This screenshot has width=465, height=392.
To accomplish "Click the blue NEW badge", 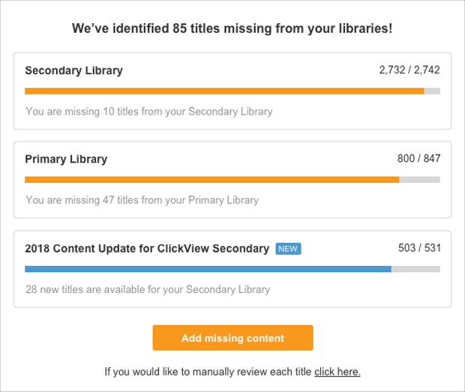I will tap(288, 249).
